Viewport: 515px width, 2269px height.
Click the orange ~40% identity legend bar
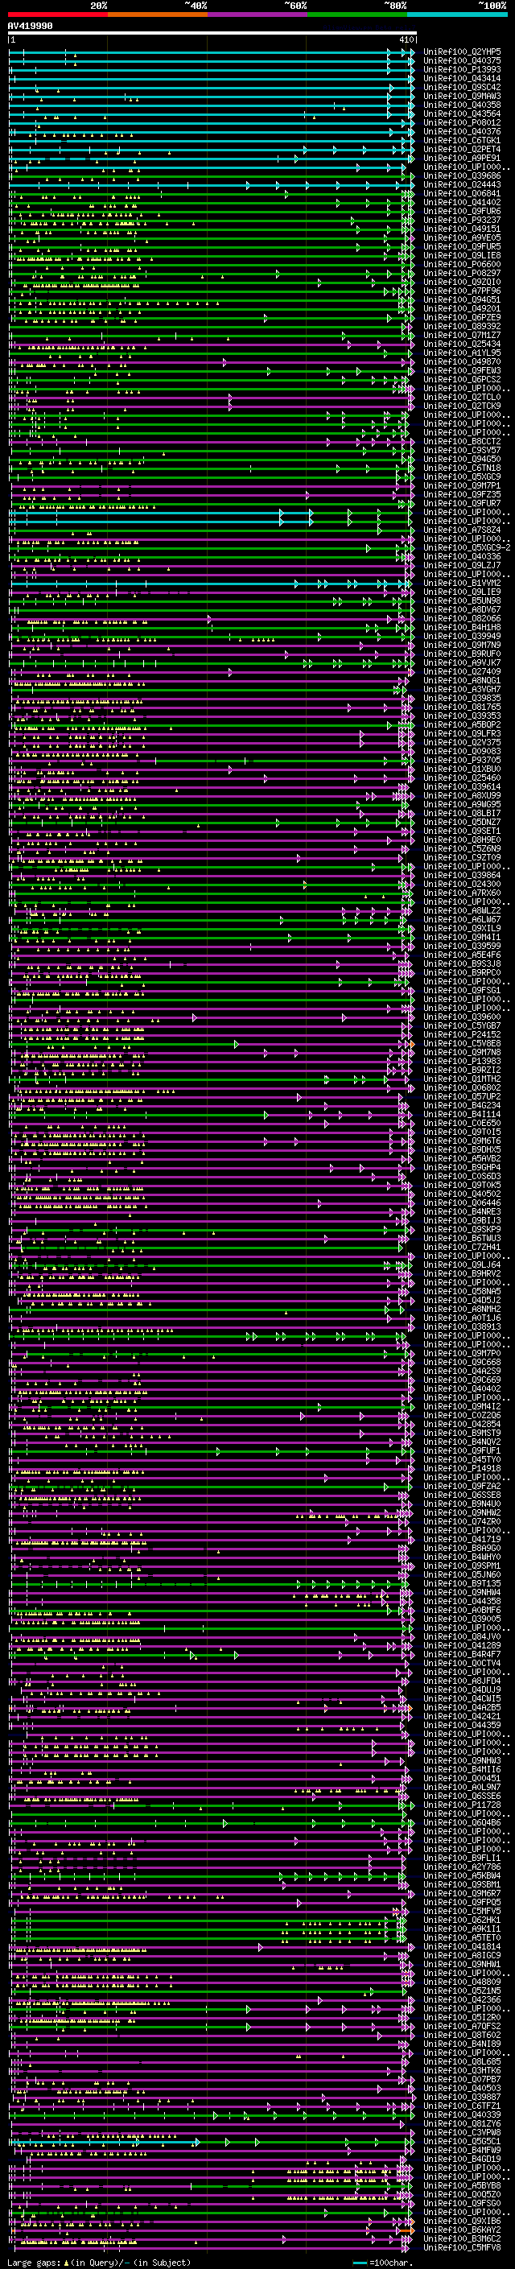click(158, 14)
